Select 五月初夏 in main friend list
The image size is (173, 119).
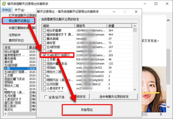pos(10,96)
